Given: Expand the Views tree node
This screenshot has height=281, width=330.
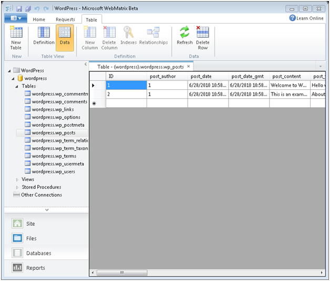Looking at the screenshot, I should click(17, 180).
